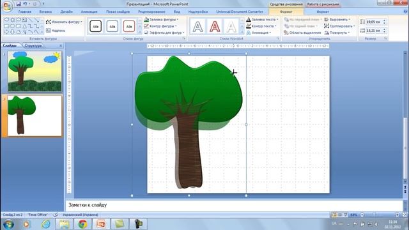Select the straight line shape
Screen dimensions: 409x230
[x=31, y=20]
